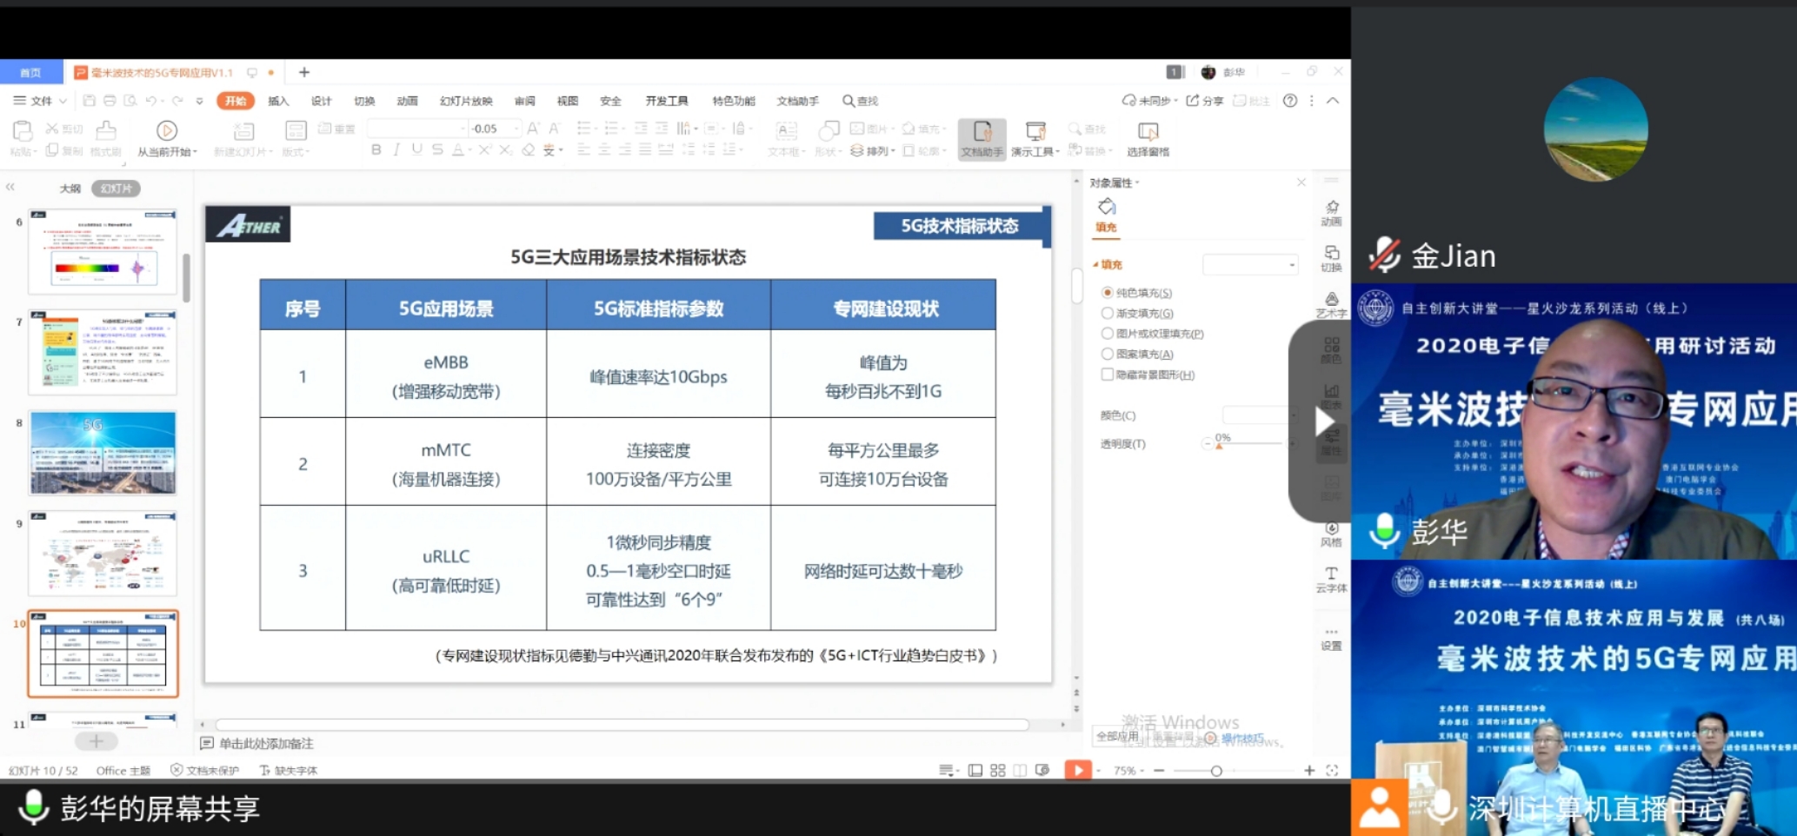Image resolution: width=1797 pixels, height=836 pixels.
Task: Enable the 隐藏背景图形 checkbox
Action: (x=1107, y=374)
